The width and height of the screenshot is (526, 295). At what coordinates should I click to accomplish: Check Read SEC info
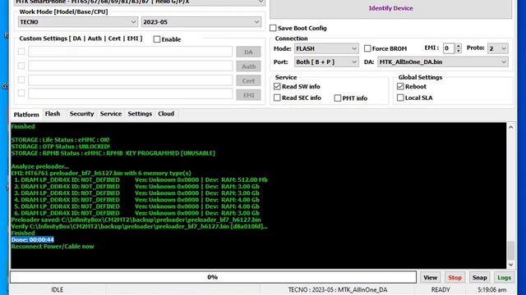(277, 98)
